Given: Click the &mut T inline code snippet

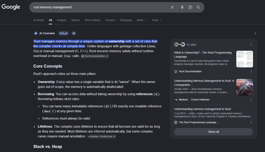Looking at the screenshot, I should pos(49,111).
